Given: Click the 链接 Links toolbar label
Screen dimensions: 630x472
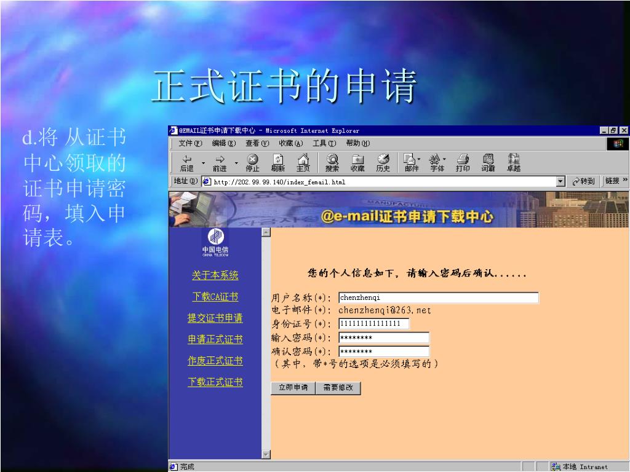Looking at the screenshot, I should tap(612, 181).
